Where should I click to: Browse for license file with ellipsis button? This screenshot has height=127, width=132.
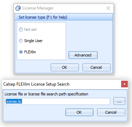(x=119, y=101)
